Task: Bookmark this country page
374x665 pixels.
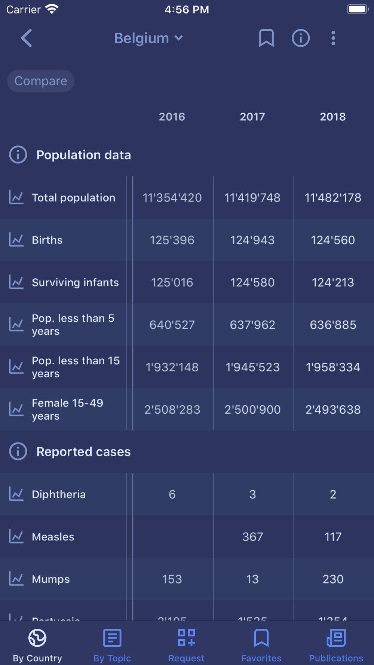Action: click(x=266, y=38)
